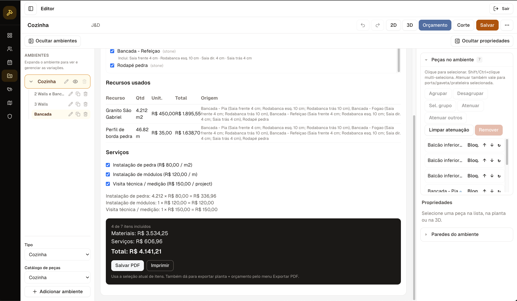Click the redo arrow icon
This screenshot has height=301, width=517.
tap(378, 25)
